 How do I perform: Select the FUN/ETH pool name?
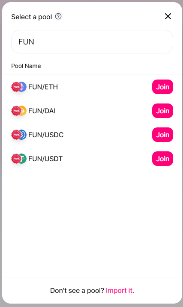point(43,87)
